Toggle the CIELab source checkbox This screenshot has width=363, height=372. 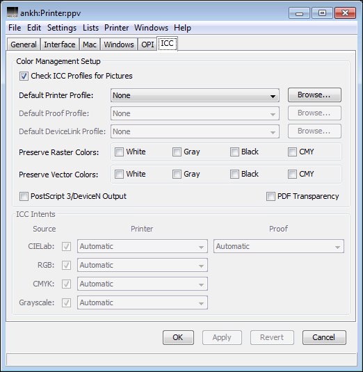(x=66, y=246)
